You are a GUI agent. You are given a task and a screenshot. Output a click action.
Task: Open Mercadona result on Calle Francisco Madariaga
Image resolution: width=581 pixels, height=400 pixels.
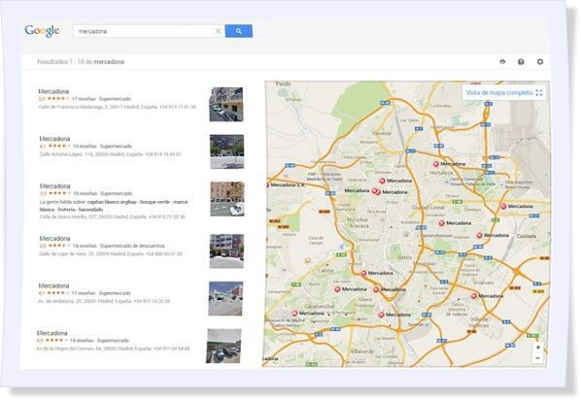click(53, 91)
